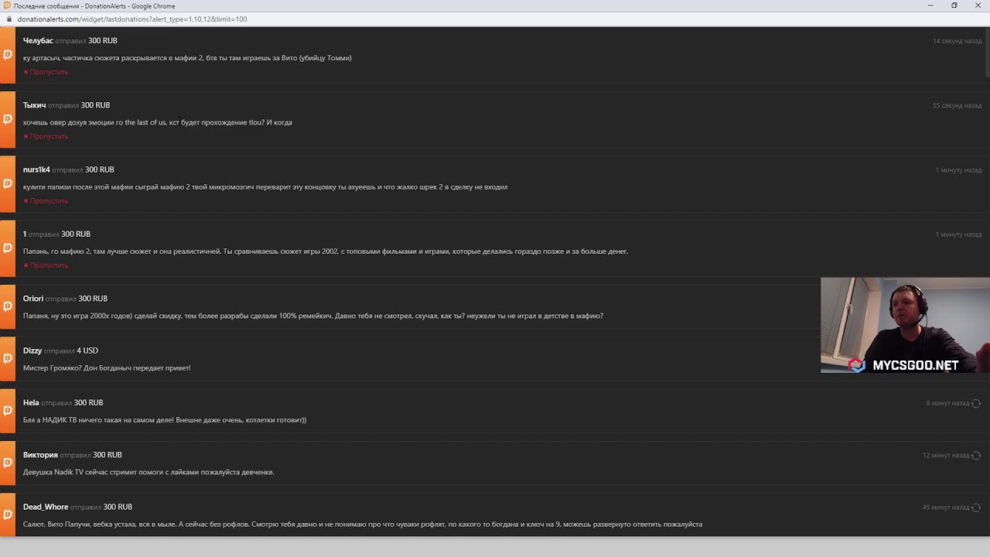990x557 pixels.
Task: Click the 55 секунд назад timestamp
Action: coord(957,105)
